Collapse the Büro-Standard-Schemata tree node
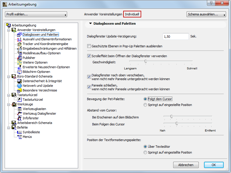 pyautogui.click(x=8, y=77)
